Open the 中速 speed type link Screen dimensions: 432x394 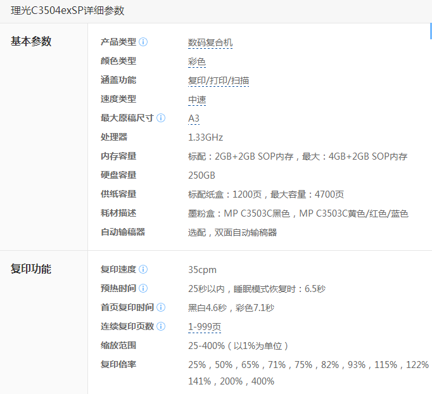(197, 99)
